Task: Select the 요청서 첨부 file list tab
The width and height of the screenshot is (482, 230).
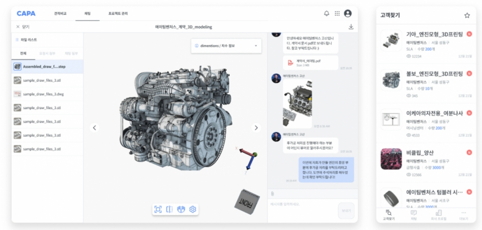Action: (48, 54)
